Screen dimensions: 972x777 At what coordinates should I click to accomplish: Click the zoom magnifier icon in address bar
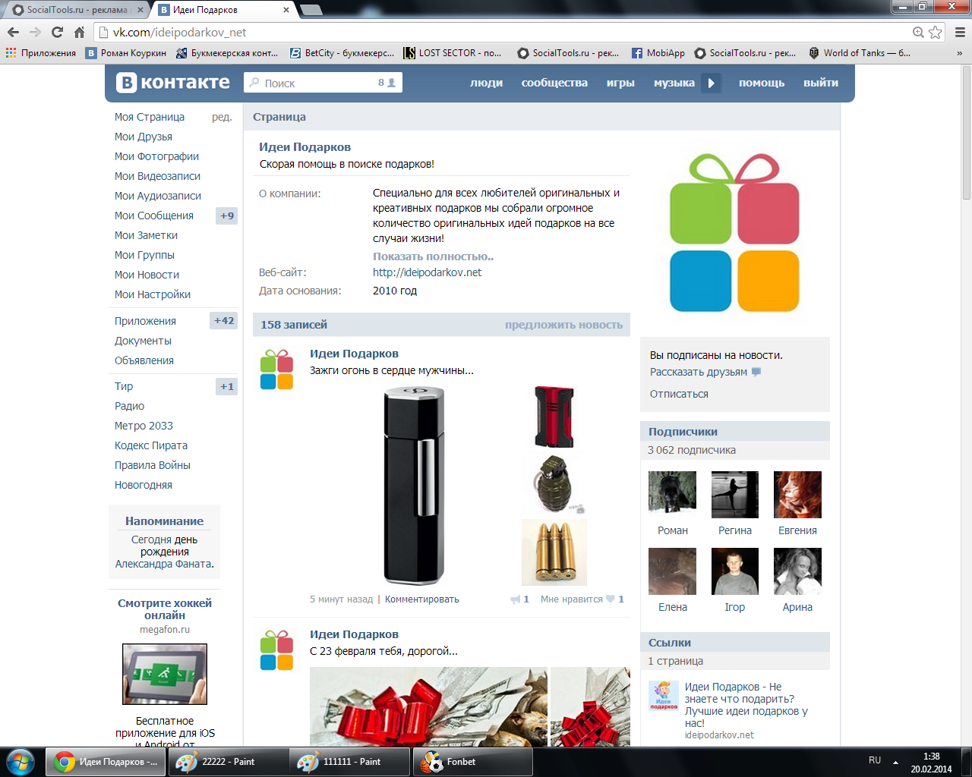[x=918, y=32]
